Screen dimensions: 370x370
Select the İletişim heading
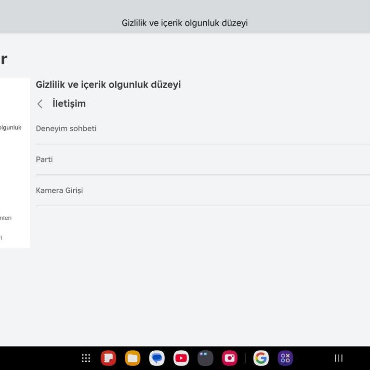[x=69, y=104]
